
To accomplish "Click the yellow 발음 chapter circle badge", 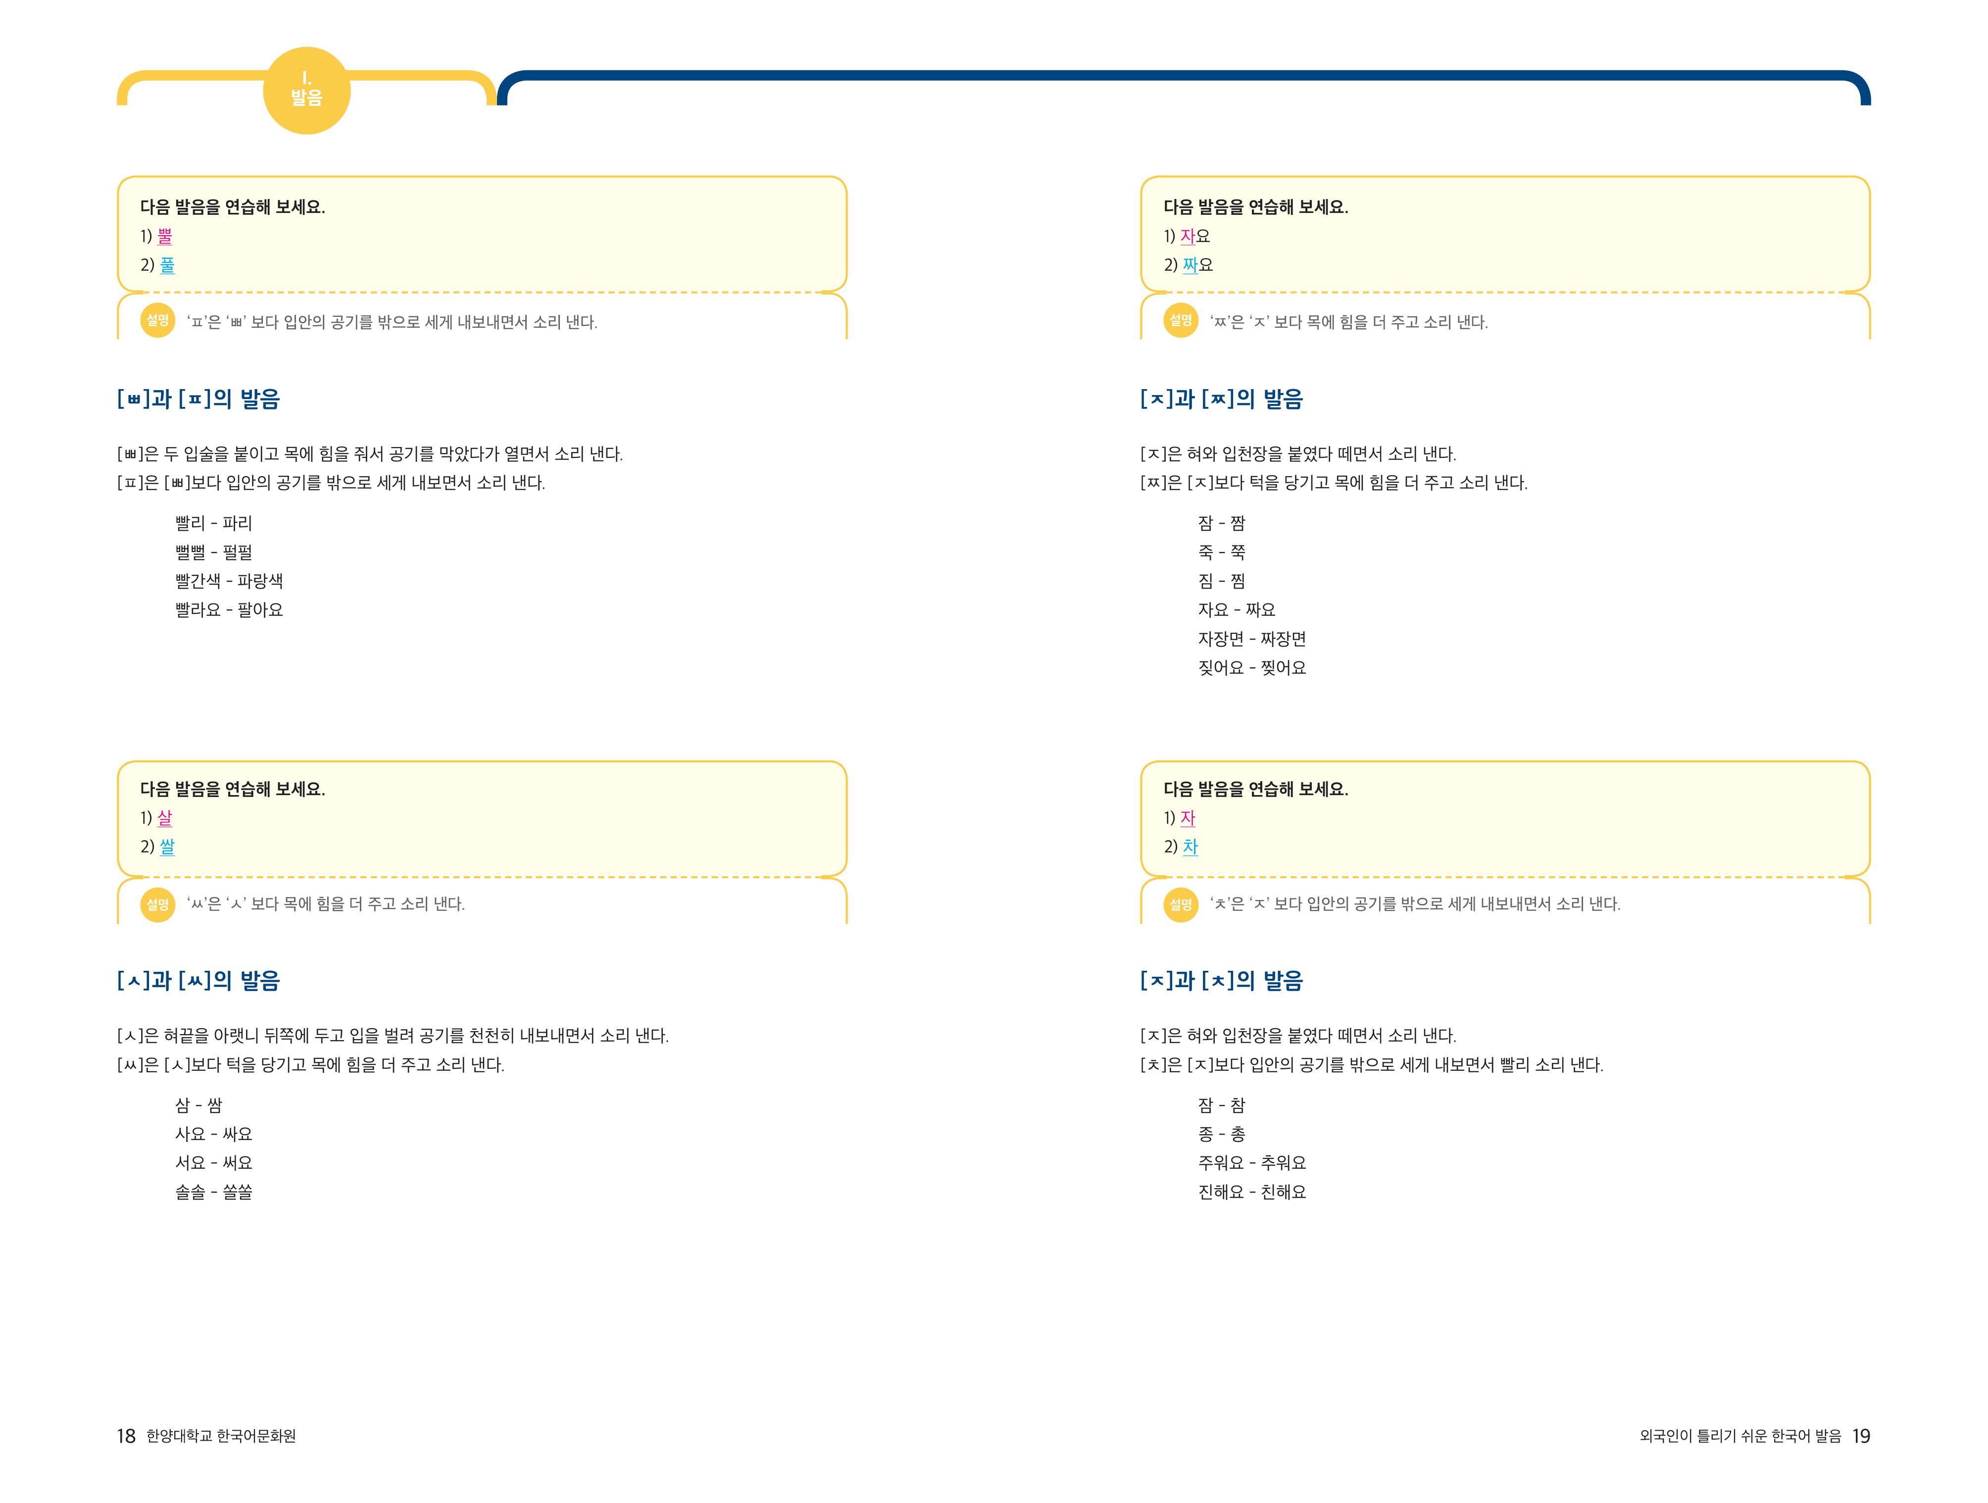I will 306,91.
